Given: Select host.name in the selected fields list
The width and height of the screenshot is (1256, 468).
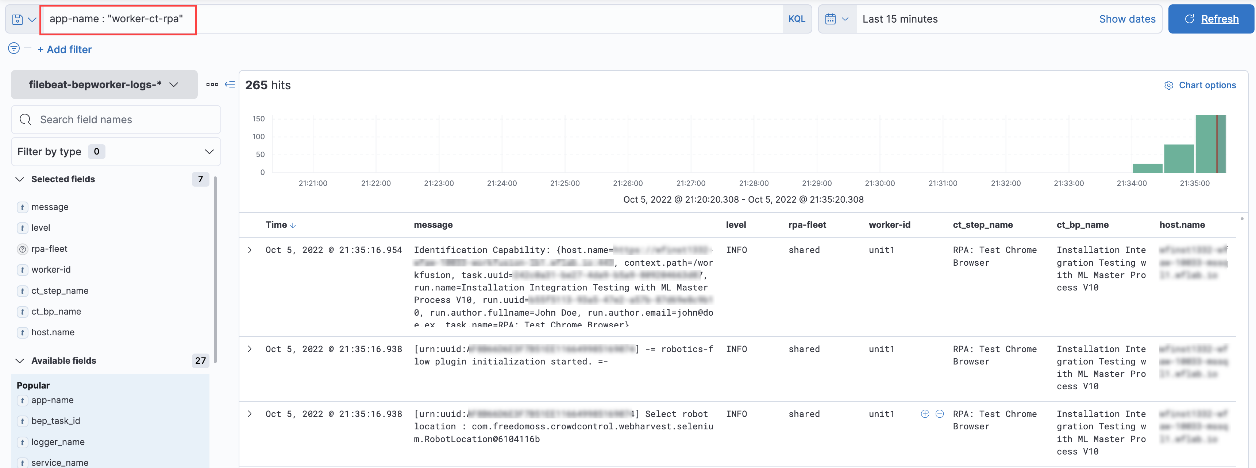Looking at the screenshot, I should point(53,333).
